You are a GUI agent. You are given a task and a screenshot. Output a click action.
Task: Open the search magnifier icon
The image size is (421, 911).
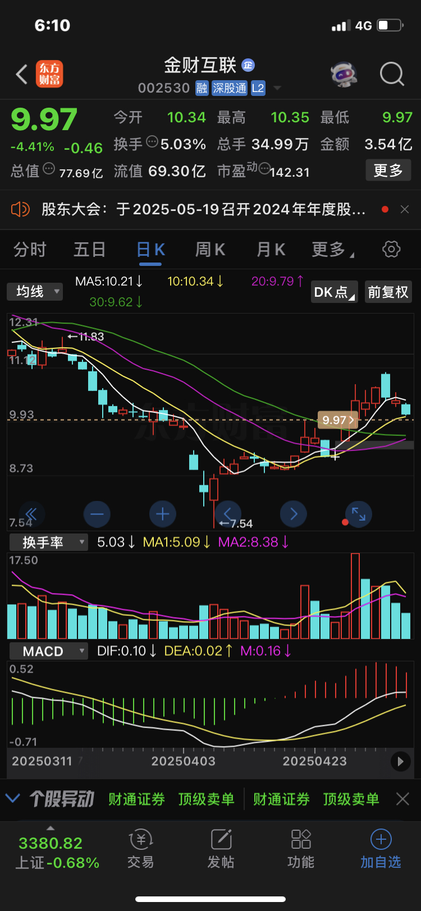(392, 73)
